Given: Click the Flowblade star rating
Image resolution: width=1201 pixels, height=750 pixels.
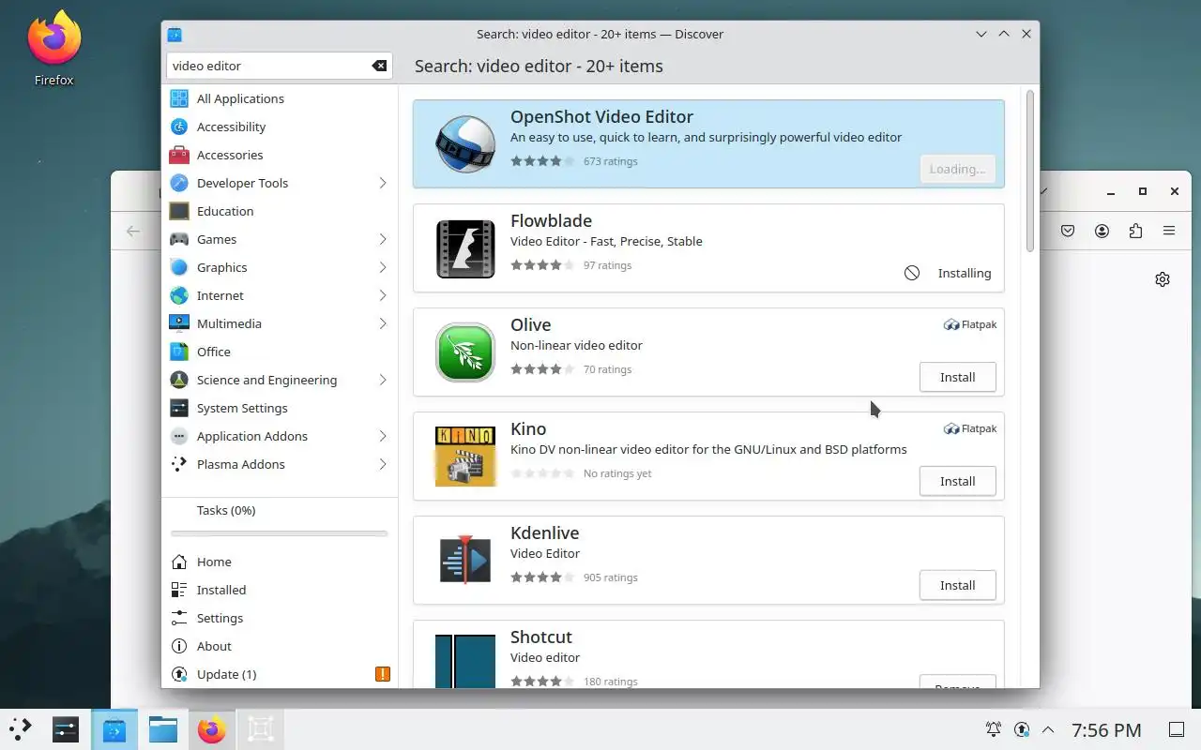Looking at the screenshot, I should coord(543,265).
